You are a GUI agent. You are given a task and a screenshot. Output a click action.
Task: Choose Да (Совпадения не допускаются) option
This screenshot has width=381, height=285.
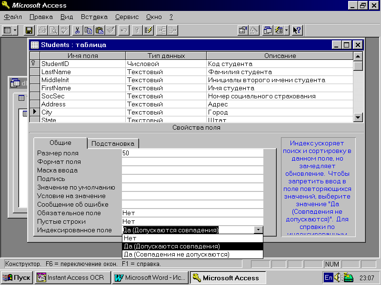(x=192, y=255)
